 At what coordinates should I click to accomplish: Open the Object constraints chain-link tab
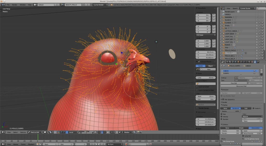[241, 62]
